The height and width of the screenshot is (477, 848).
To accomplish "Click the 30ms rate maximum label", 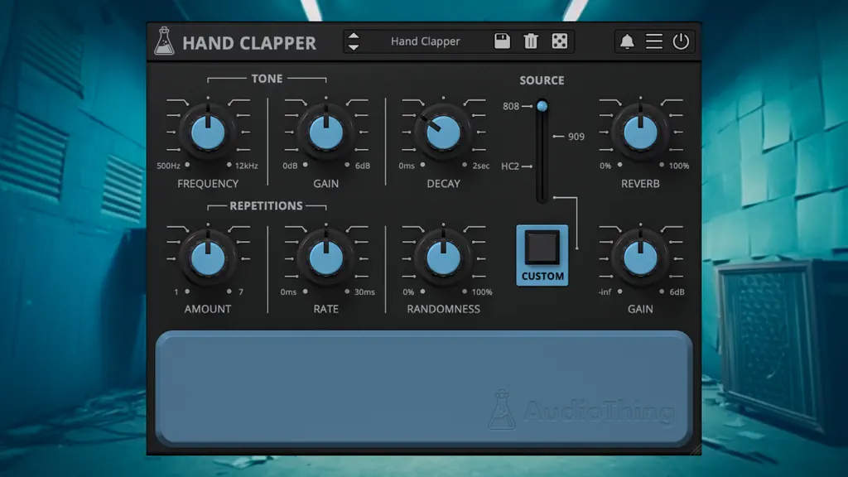I will click(364, 292).
